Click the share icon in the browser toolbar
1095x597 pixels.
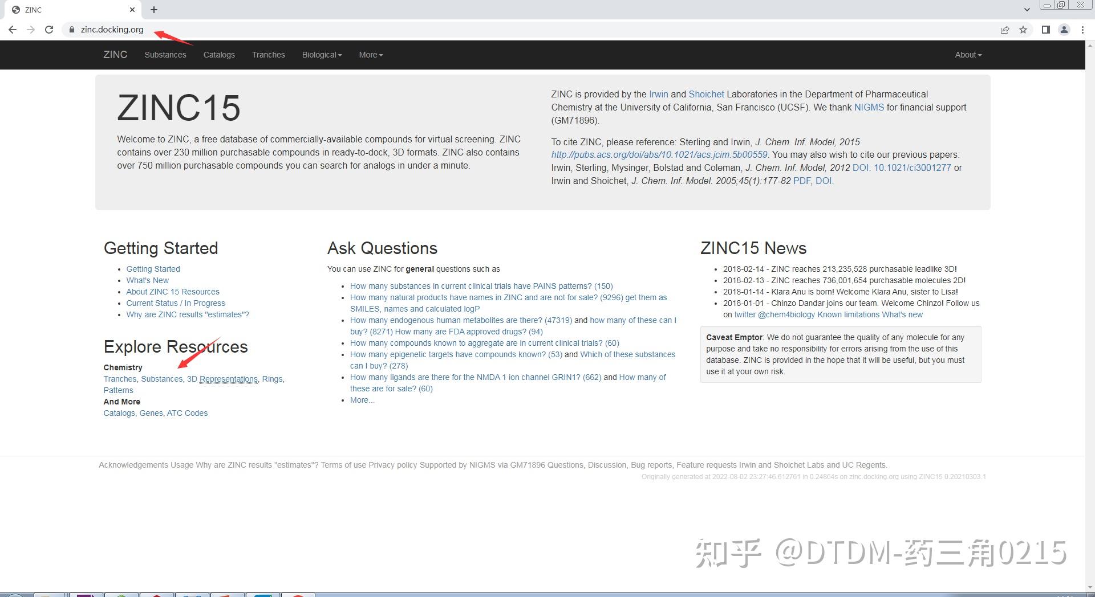[x=1005, y=30]
